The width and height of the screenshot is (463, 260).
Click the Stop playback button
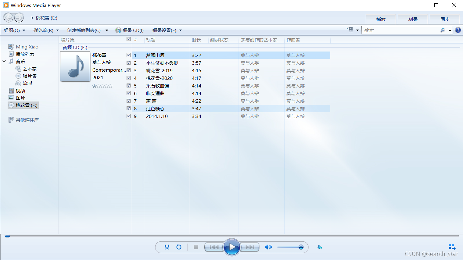click(x=196, y=247)
